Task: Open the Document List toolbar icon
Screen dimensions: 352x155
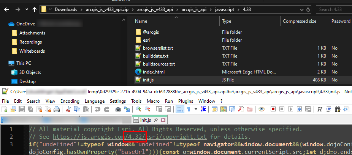Action: pos(232,109)
